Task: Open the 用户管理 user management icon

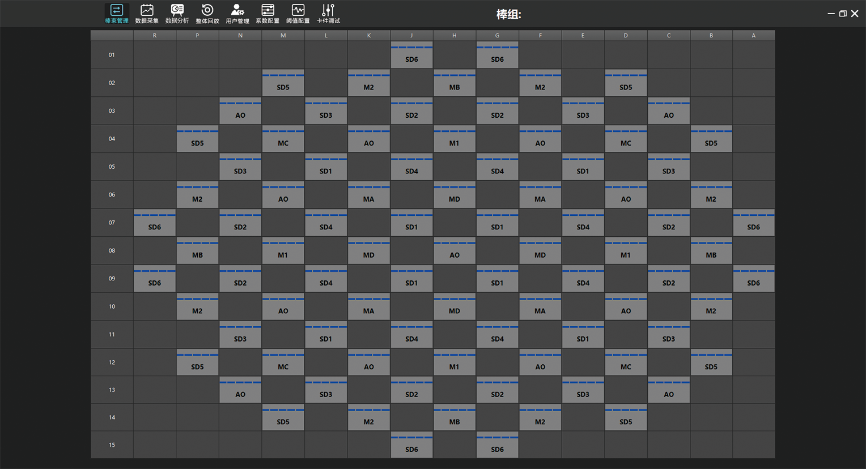Action: pos(237,14)
